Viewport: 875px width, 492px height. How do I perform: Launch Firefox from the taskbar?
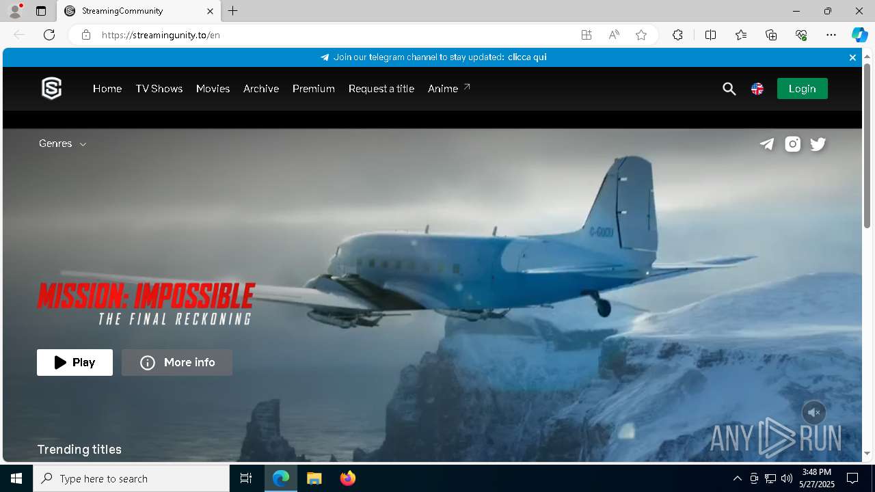point(348,478)
